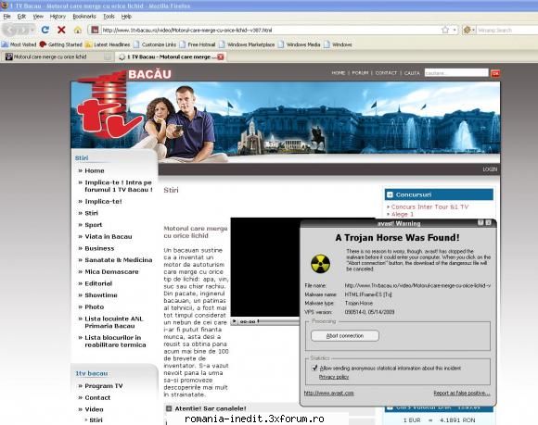Click Abort connection in avast warning
This screenshot has height=425, width=538.
pos(345,335)
